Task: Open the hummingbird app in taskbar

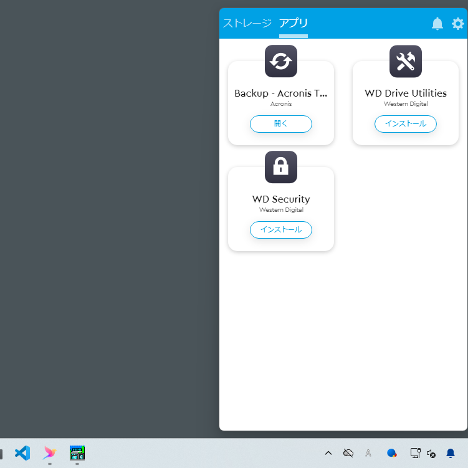Action: click(50, 453)
